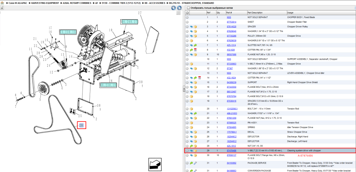Follow diagram reference label 66.260.27
Image resolution: width=356 pixels, height=172 pixels.
130,22
